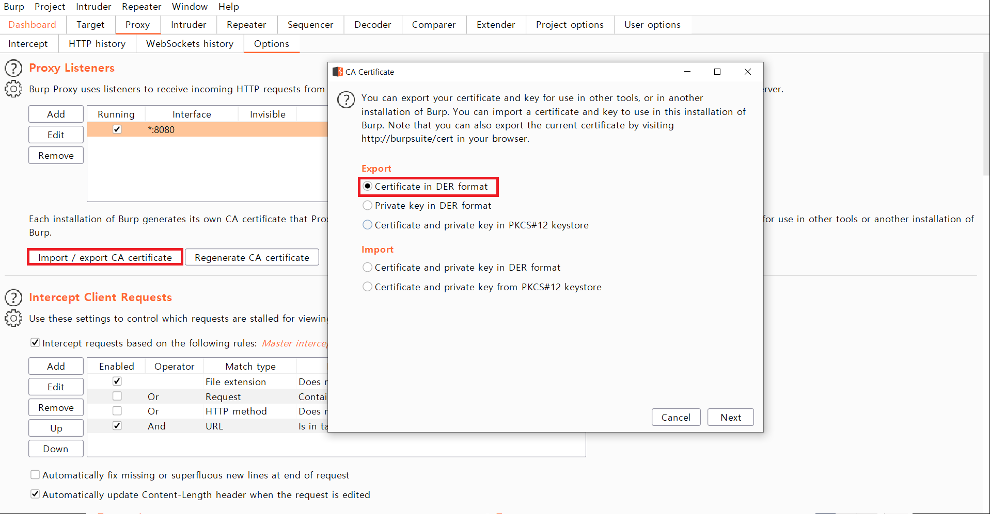Open the HTTP history sub-tab
The height and width of the screenshot is (514, 990).
[x=97, y=44]
